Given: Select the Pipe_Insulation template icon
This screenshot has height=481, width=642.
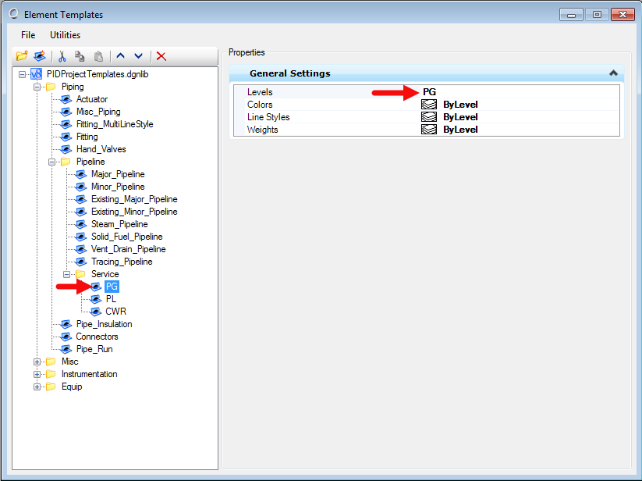Looking at the screenshot, I should point(66,324).
